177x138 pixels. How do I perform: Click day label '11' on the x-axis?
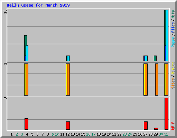pos(62,134)
